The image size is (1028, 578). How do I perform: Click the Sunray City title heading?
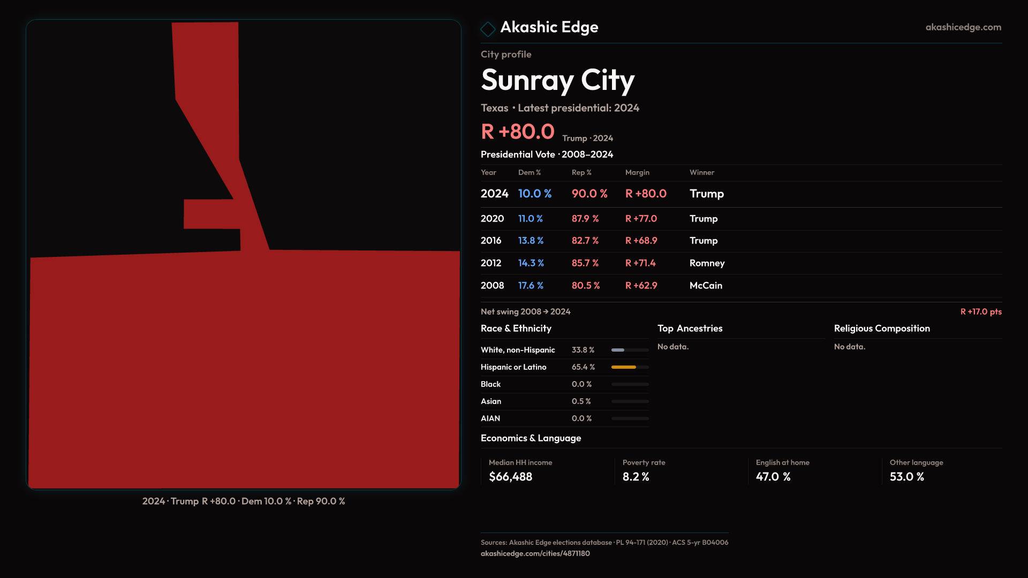pyautogui.click(x=557, y=80)
